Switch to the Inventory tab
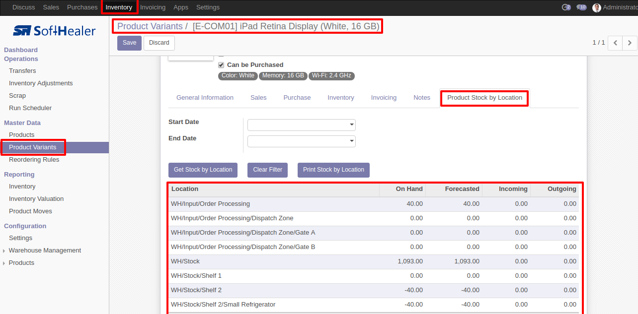This screenshot has height=314, width=638. (x=341, y=98)
